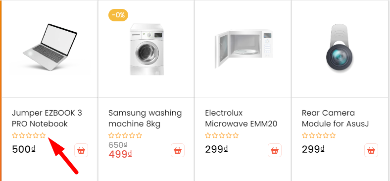Click star rating of Samsung washing machine
The image size is (390, 181).
point(125,135)
